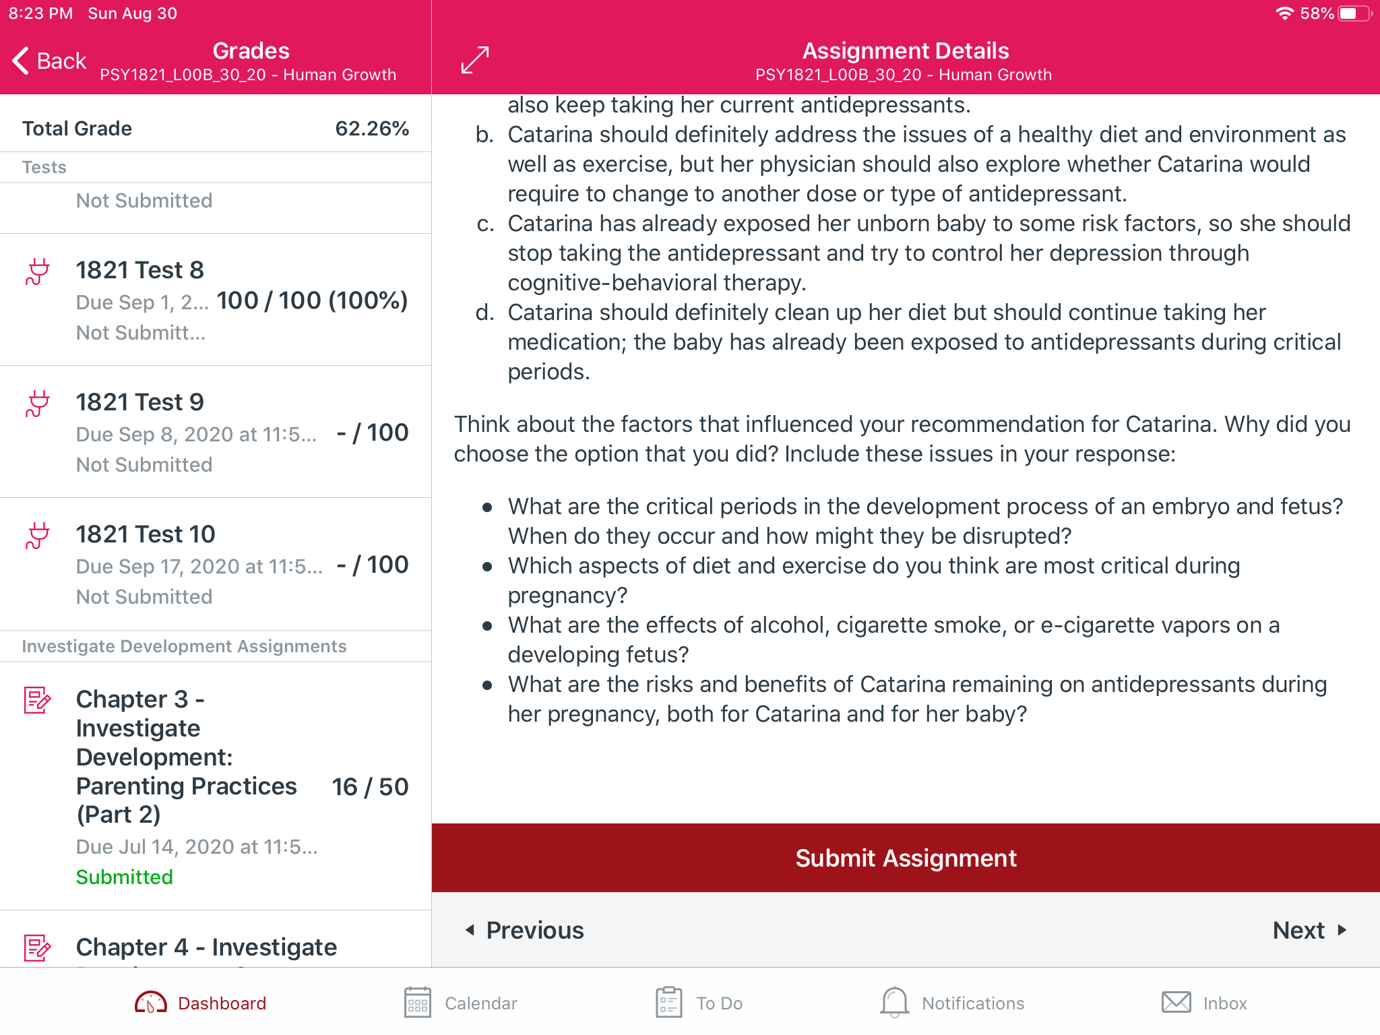Viewport: 1380px width, 1035px height.
Task: Click the Total Grade percentage row
Action: point(216,128)
